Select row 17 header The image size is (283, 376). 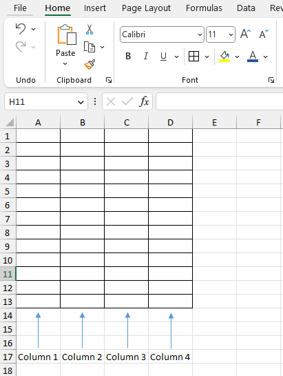click(8, 357)
